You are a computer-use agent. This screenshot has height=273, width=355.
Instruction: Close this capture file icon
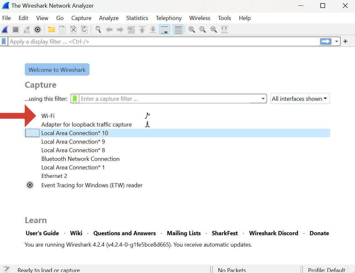(73, 30)
